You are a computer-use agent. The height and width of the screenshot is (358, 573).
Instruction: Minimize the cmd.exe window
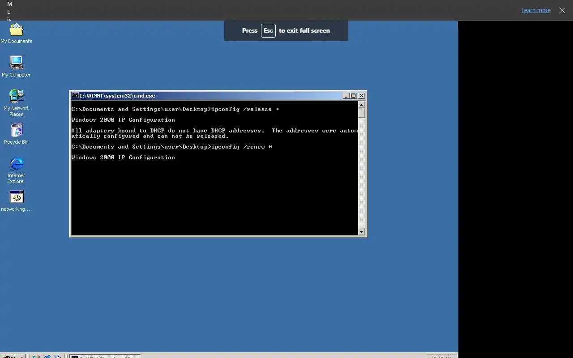point(346,96)
